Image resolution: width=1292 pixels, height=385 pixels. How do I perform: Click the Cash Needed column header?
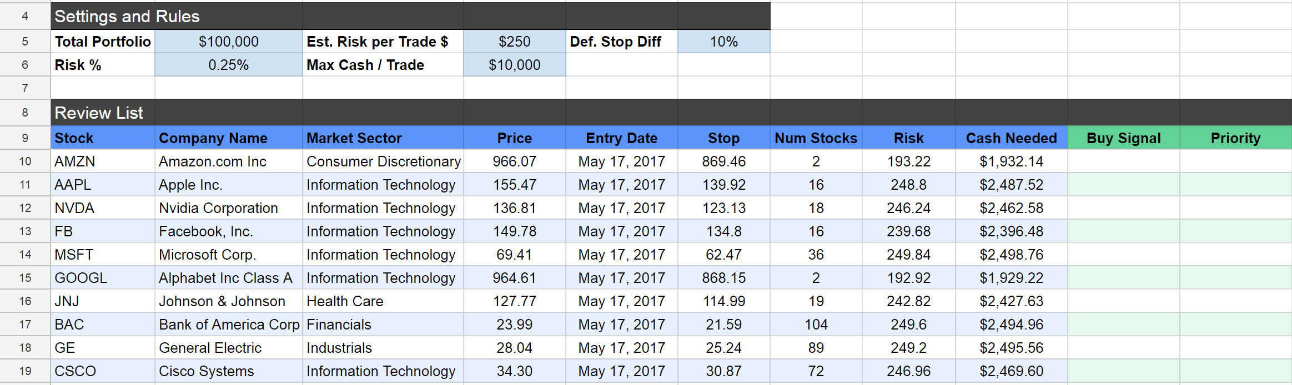[x=1011, y=138]
